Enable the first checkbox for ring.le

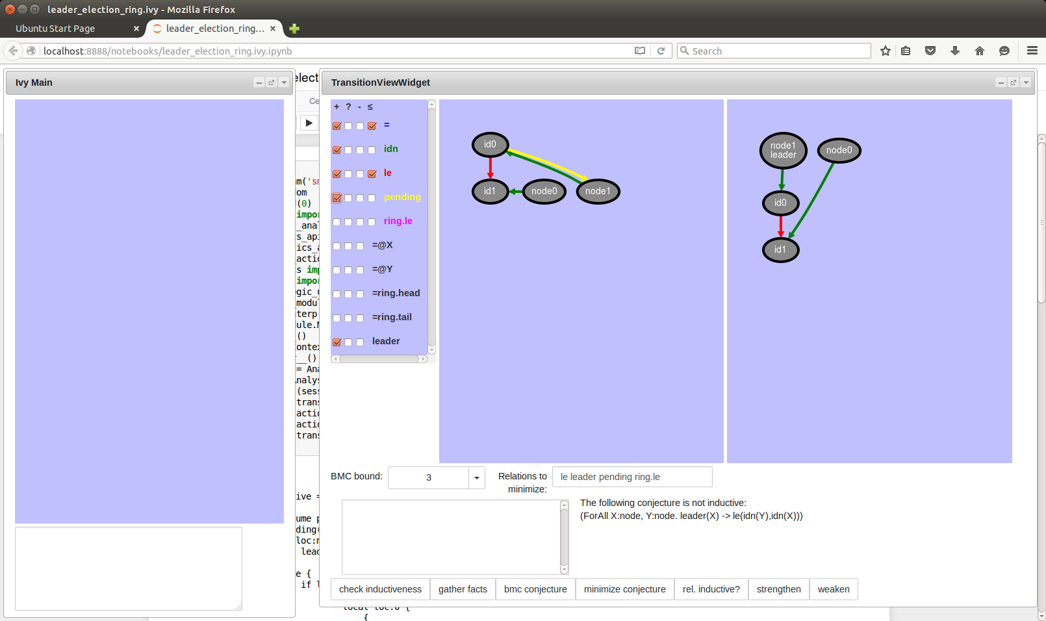click(337, 222)
